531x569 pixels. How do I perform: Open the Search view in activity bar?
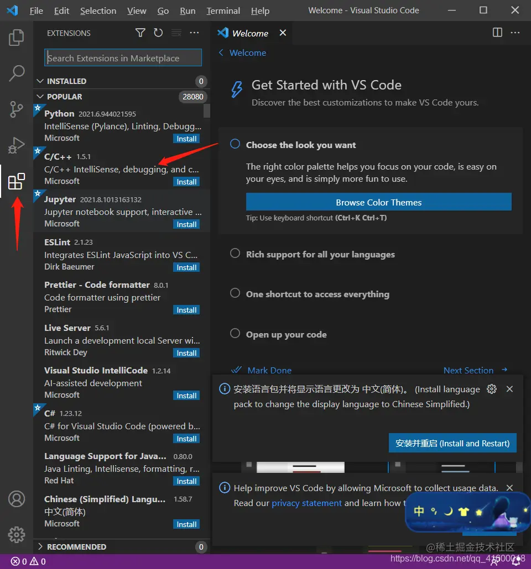pyautogui.click(x=17, y=73)
